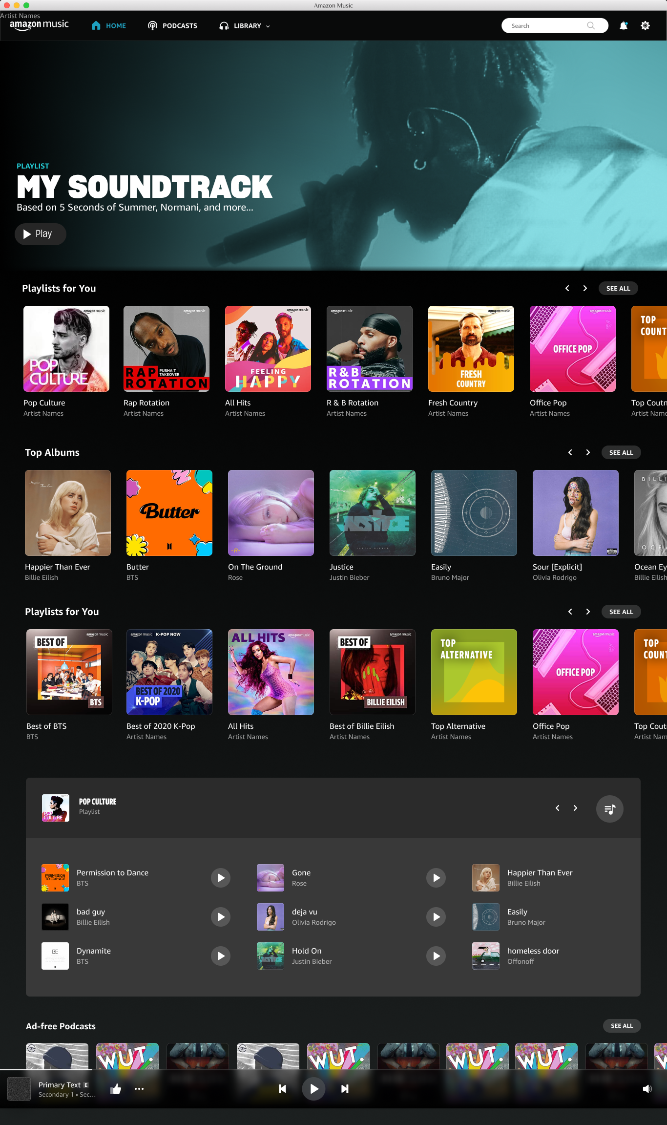See all in second Playlists for You
The height and width of the screenshot is (1125, 667).
coord(621,612)
